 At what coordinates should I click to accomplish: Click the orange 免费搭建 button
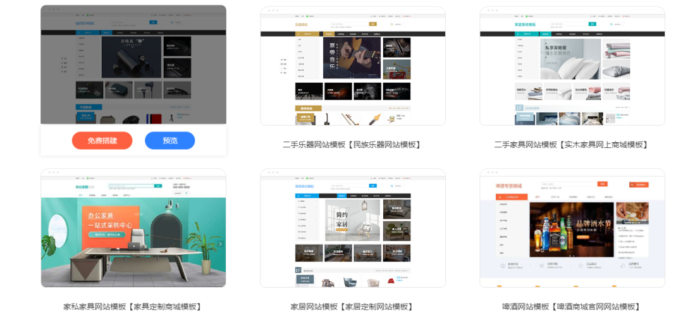click(102, 140)
